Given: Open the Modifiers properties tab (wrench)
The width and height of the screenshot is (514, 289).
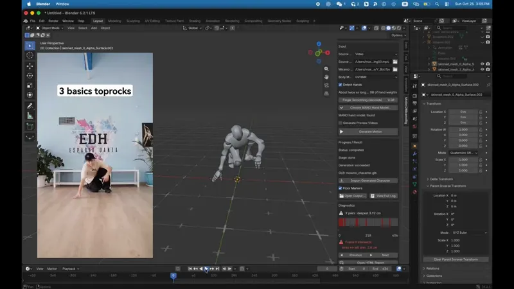Looking at the screenshot, I should coord(414,153).
